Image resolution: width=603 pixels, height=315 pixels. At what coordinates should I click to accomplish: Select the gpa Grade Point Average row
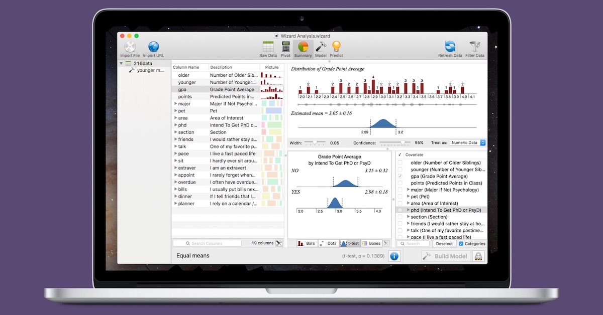(x=228, y=89)
